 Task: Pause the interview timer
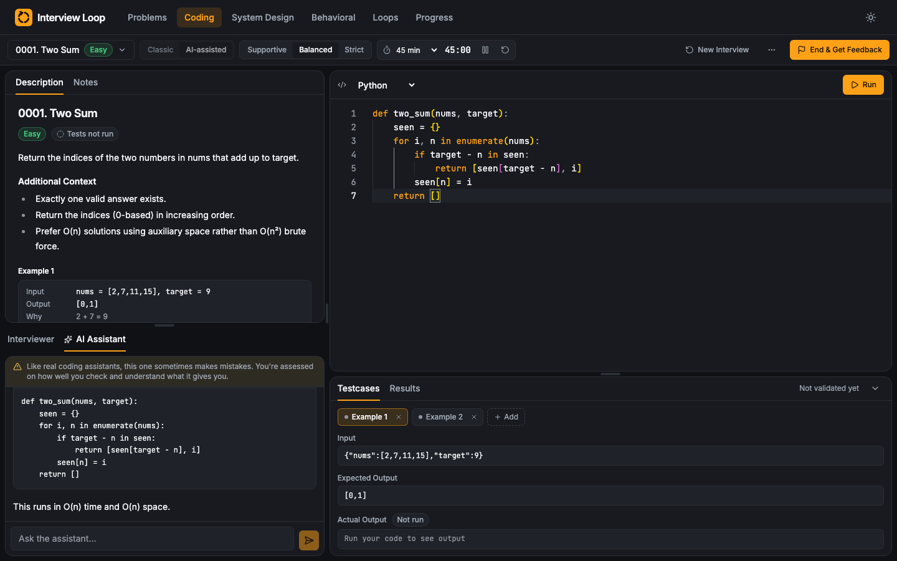[x=485, y=50]
